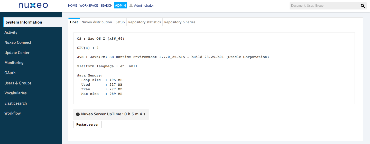Click the 'Java Memory:' heading text
The height and width of the screenshot is (144, 370).
90,75
